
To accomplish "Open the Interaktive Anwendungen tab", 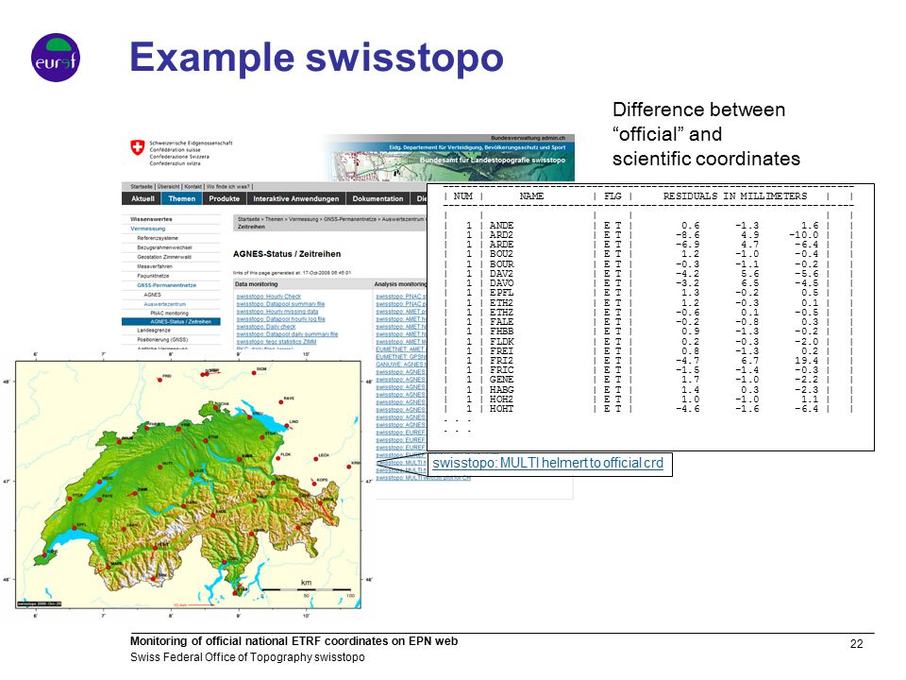I will (295, 198).
